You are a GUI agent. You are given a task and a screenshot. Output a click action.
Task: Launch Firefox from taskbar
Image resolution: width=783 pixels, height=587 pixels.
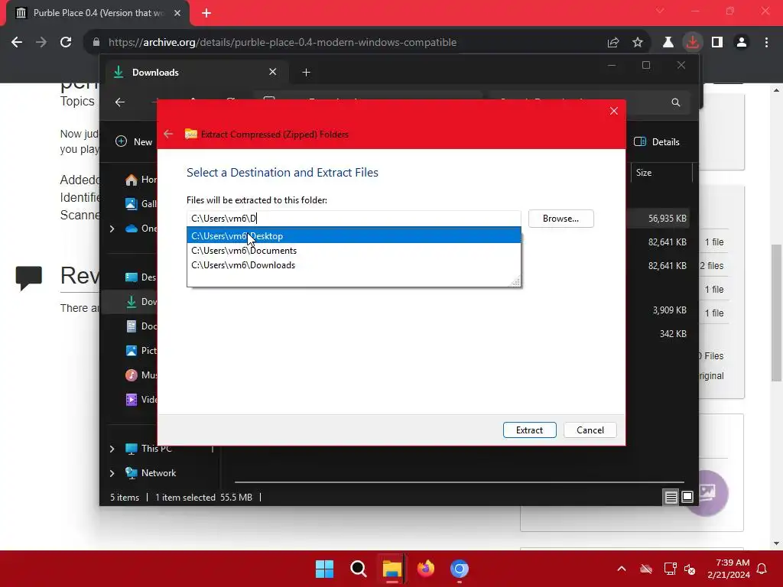[425, 569]
